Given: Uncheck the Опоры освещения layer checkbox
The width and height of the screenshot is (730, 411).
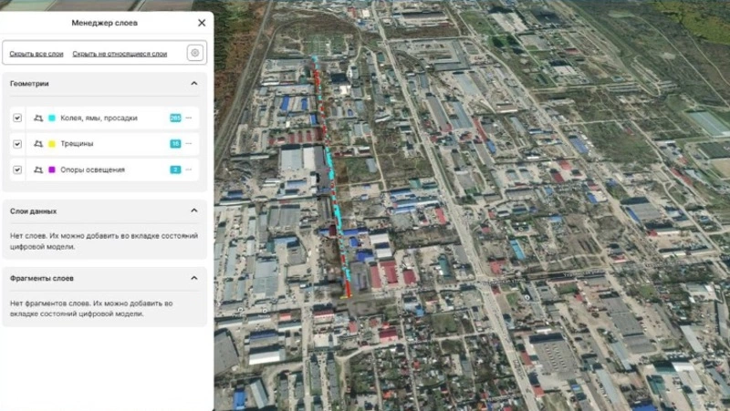Looking at the screenshot, I should [17, 170].
